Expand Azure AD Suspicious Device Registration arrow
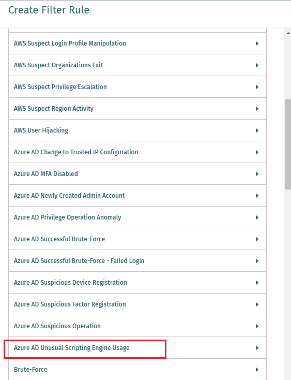The height and width of the screenshot is (380, 291). pos(257,283)
